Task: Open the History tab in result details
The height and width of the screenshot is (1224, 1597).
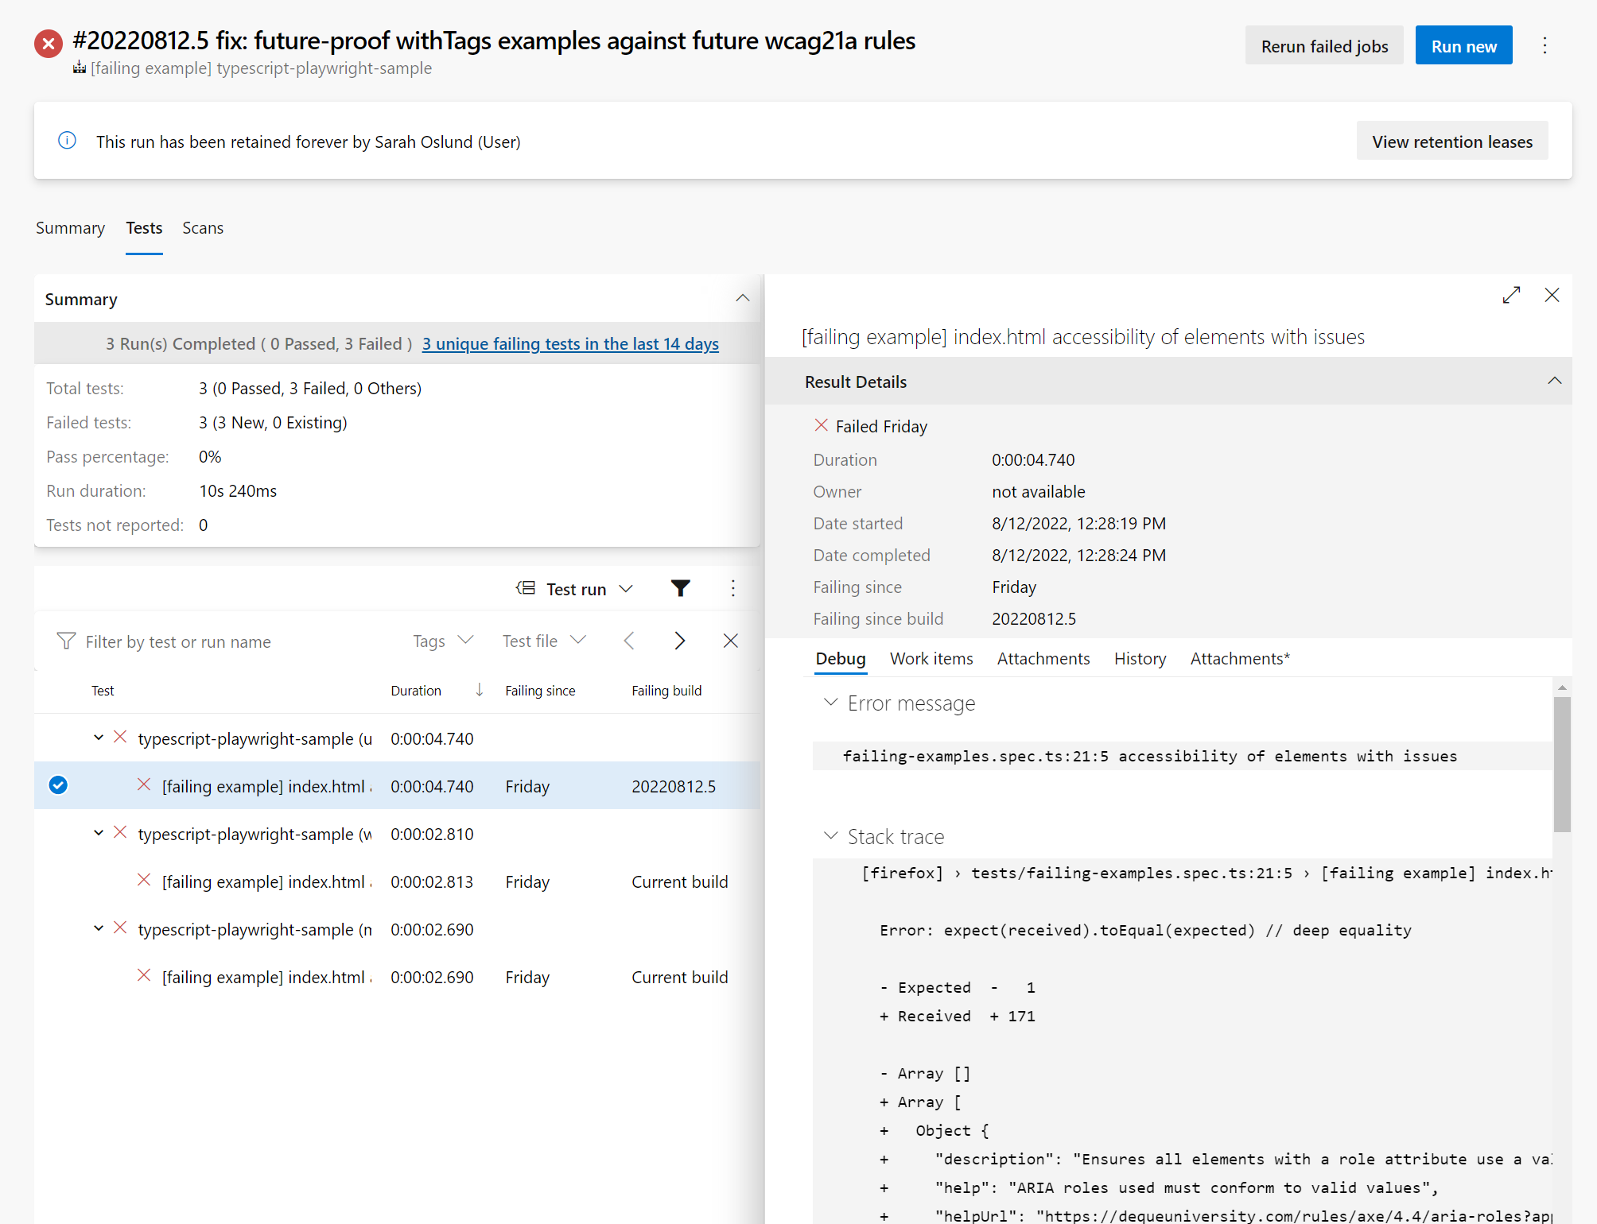Action: coord(1140,658)
